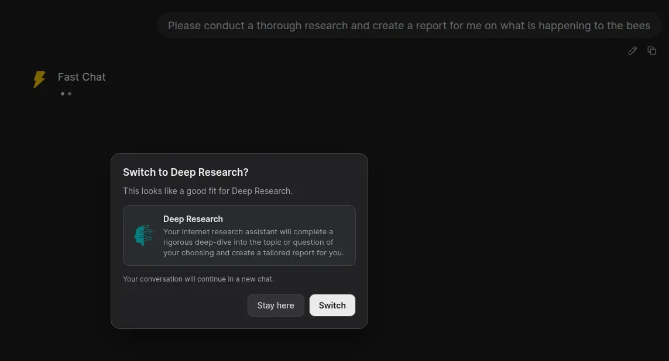The image size is (669, 361).
Task: Click the Stay here button
Action: 276,306
